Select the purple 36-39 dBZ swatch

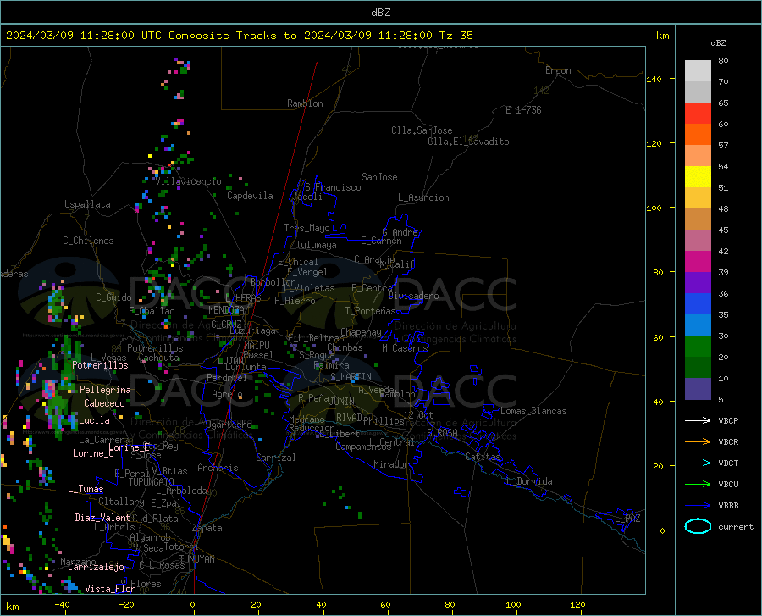698,283
